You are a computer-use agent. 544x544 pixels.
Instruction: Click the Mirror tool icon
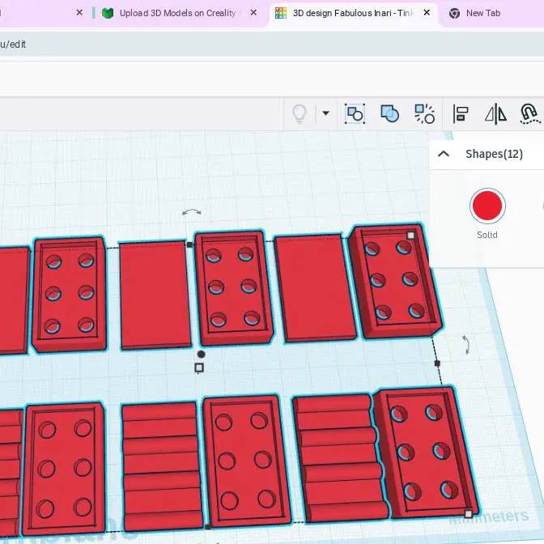point(495,113)
